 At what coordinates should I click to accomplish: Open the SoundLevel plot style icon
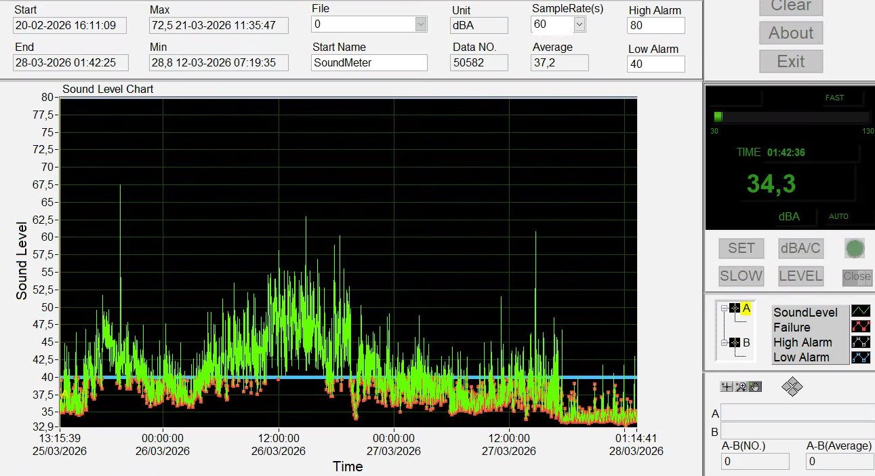click(x=860, y=312)
